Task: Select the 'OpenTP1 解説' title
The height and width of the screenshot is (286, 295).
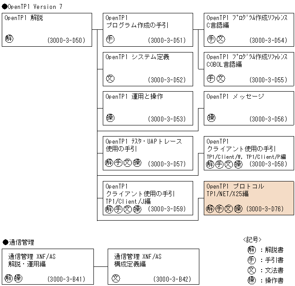Action: 24,18
